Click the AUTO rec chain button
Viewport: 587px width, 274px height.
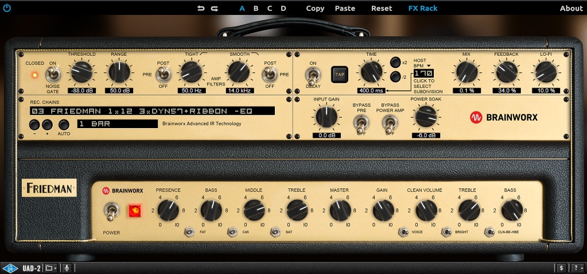pos(64,125)
